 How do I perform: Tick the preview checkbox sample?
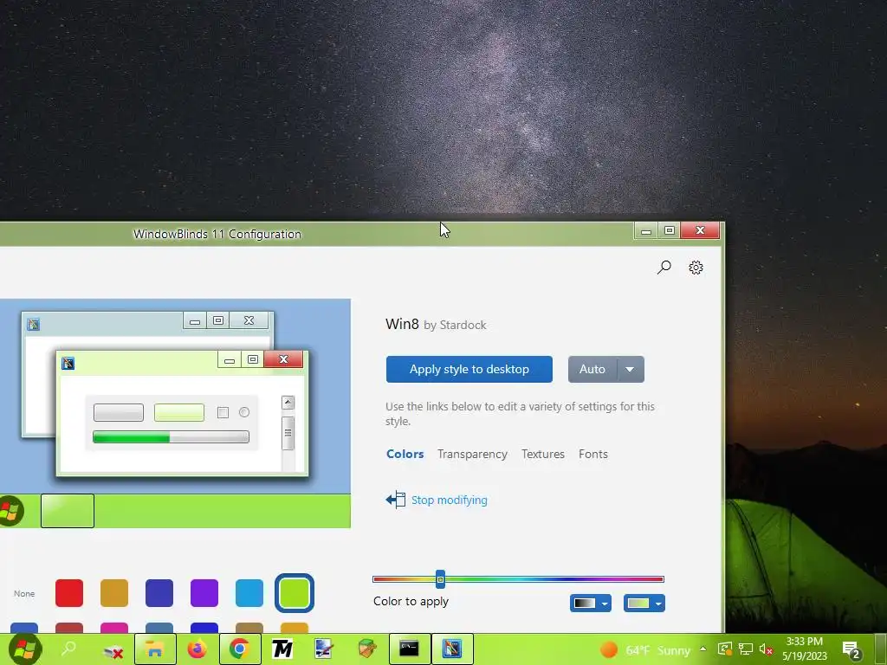tap(223, 412)
